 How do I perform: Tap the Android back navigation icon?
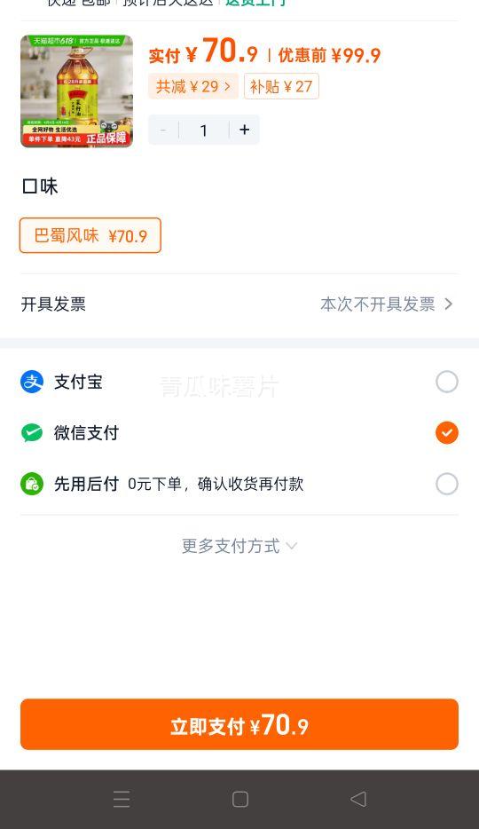[x=358, y=799]
